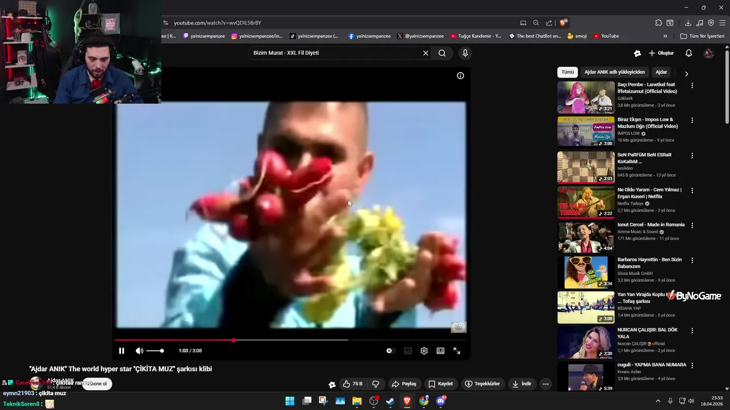The image size is (730, 410).
Task: Open more actions three-dot menu below the video
Action: tap(546, 384)
